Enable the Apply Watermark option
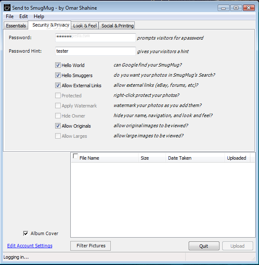 pyautogui.click(x=58, y=106)
